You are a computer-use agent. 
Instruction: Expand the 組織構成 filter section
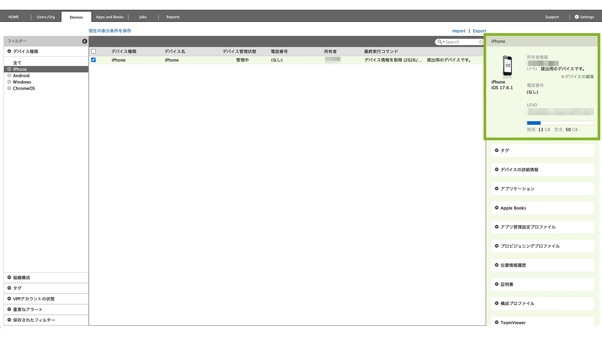pos(22,278)
